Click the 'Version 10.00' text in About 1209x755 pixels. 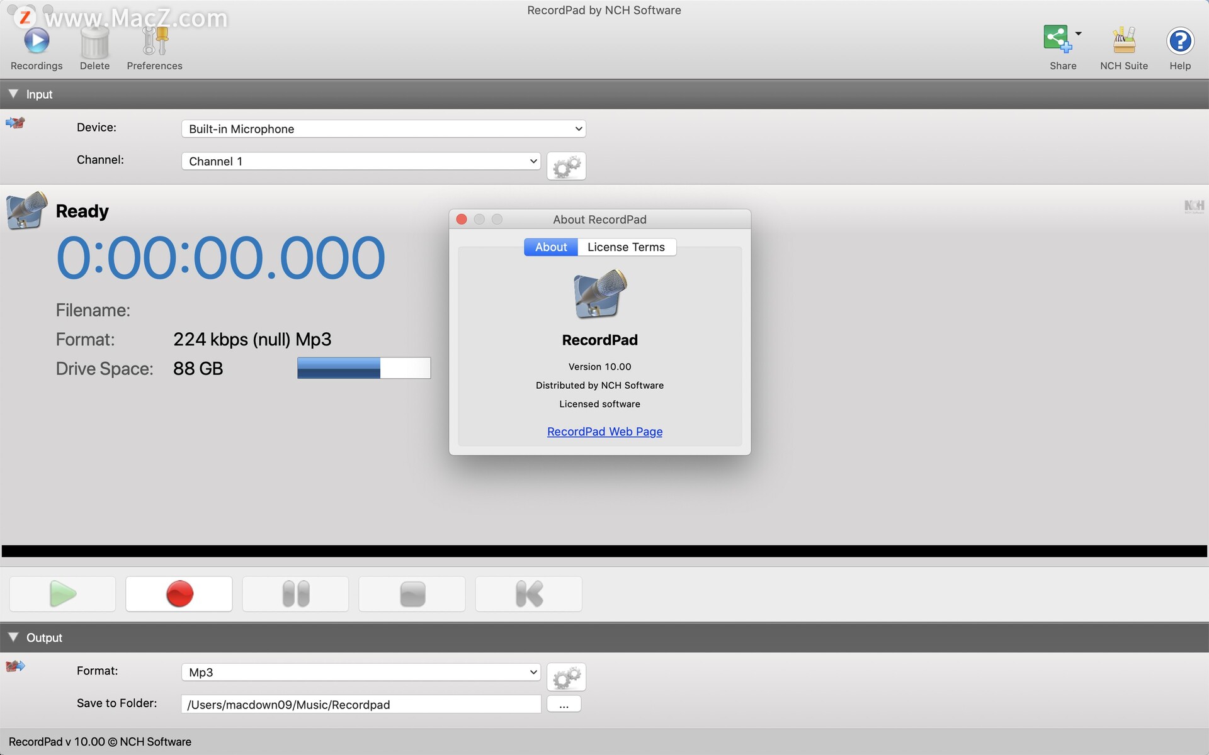click(600, 367)
